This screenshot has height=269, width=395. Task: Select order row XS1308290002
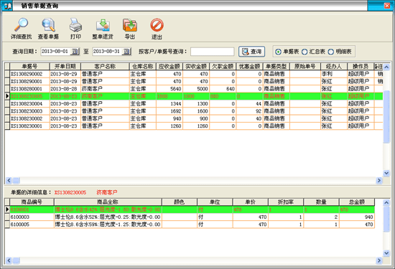tap(194, 74)
